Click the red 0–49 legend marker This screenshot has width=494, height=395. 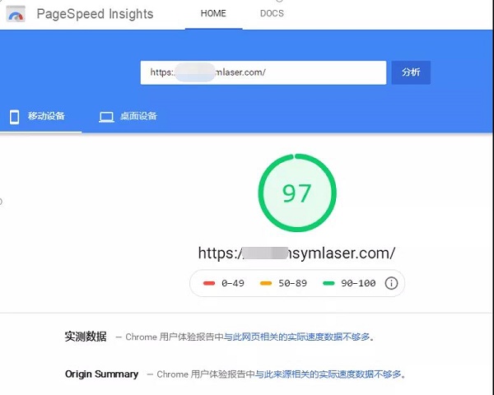pos(209,283)
